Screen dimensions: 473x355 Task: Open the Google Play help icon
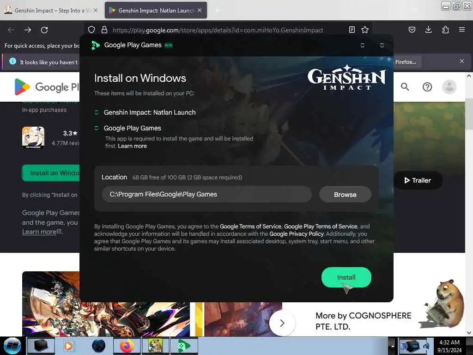pyautogui.click(x=427, y=87)
